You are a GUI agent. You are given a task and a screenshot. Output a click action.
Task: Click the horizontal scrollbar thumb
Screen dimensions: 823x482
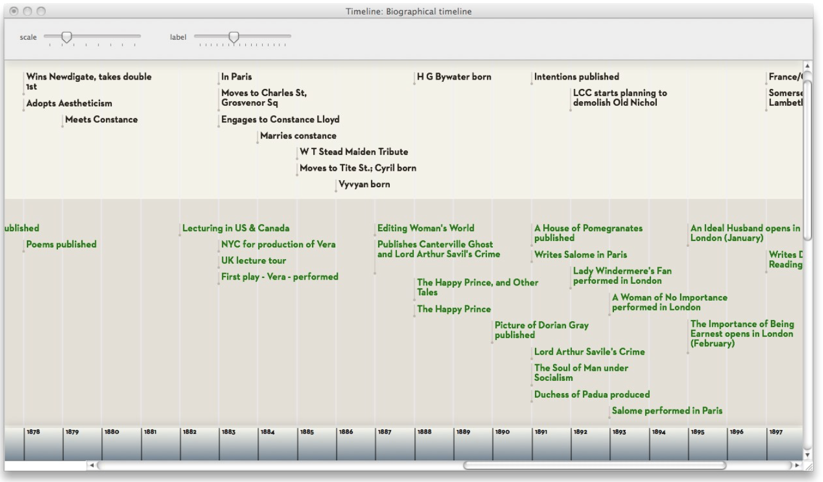595,465
